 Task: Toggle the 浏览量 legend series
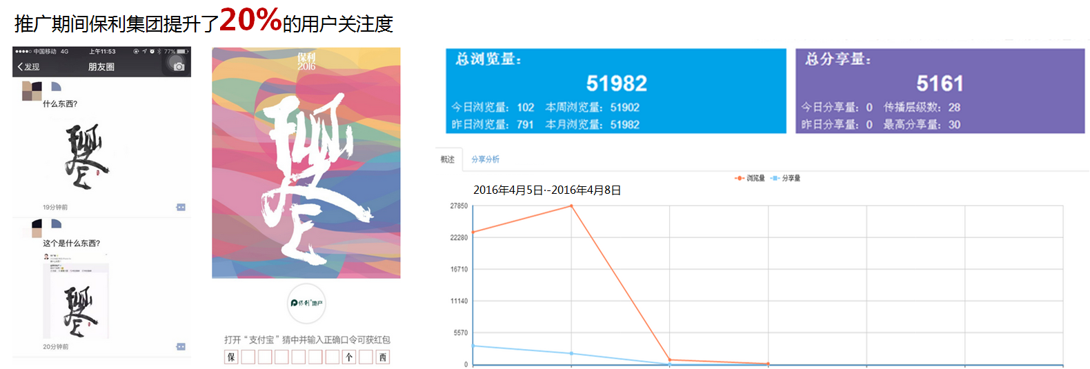(x=750, y=178)
